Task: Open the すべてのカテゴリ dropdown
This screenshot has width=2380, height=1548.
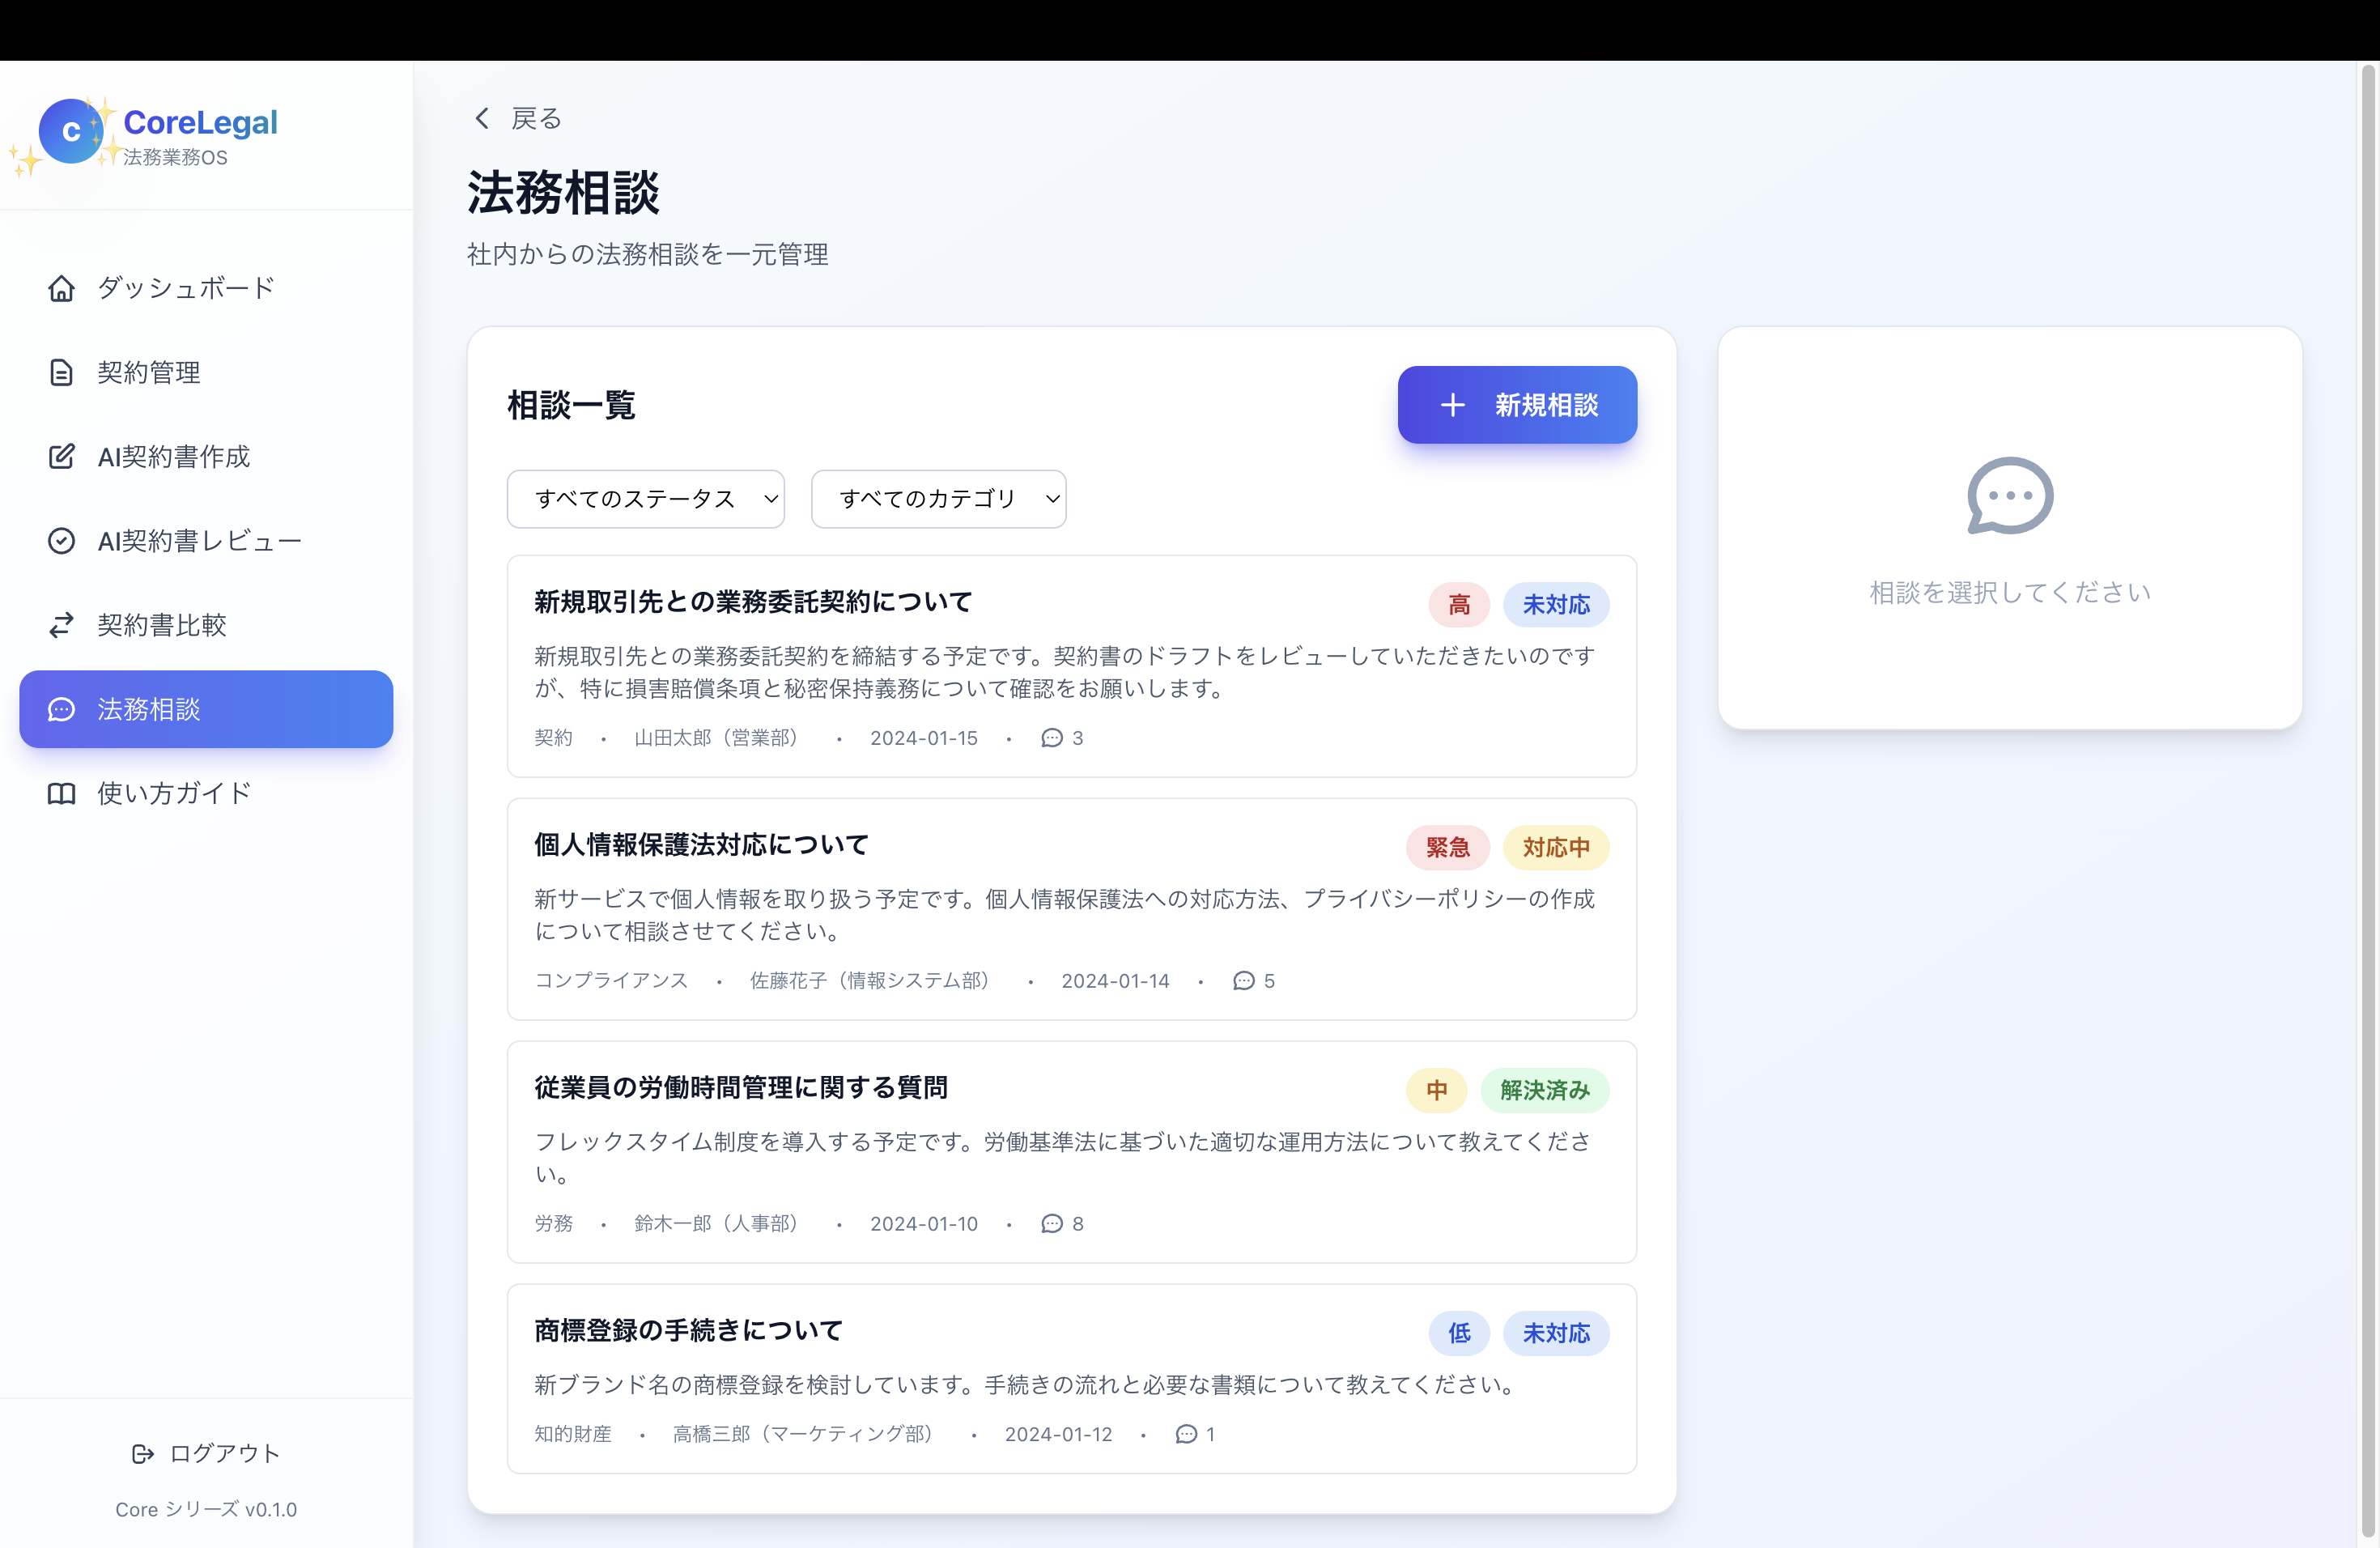Action: point(938,499)
